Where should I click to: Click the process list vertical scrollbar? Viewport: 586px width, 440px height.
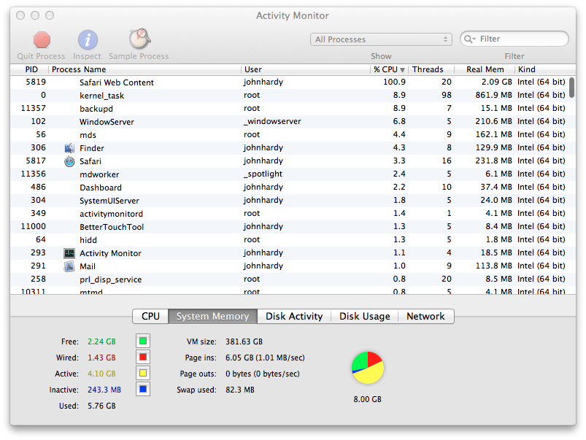pos(572,88)
